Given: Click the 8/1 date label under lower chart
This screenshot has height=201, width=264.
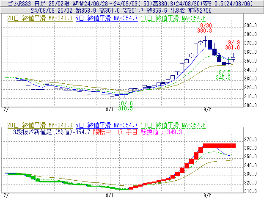Looking at the screenshot, I should [x=110, y=195].
